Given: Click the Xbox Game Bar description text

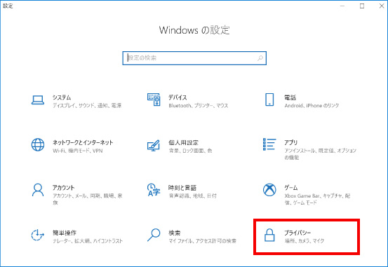Looking at the screenshot, I should pos(317,199).
